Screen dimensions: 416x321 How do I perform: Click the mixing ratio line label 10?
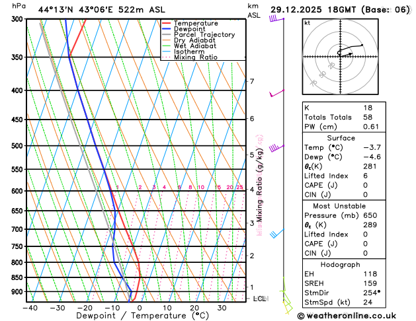pyautogui.click(x=201, y=188)
